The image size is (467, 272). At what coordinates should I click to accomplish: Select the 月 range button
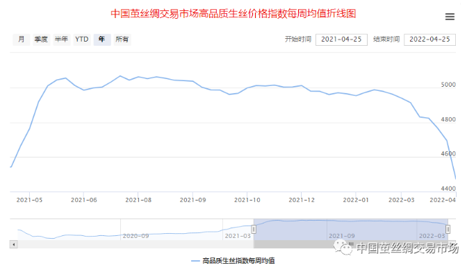click(21, 40)
